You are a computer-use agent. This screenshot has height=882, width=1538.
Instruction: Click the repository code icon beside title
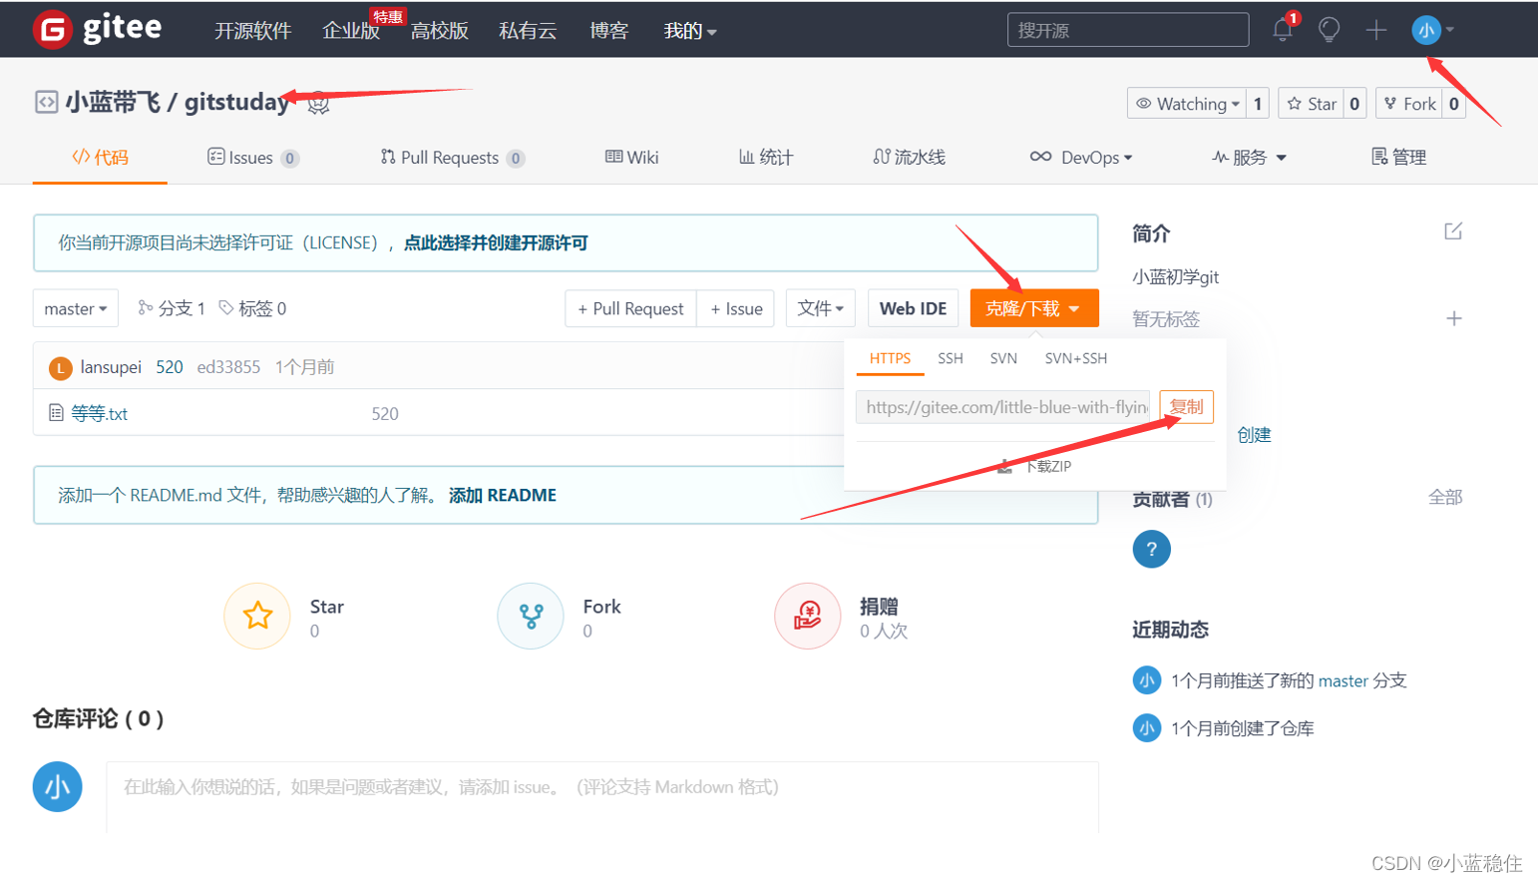[46, 102]
